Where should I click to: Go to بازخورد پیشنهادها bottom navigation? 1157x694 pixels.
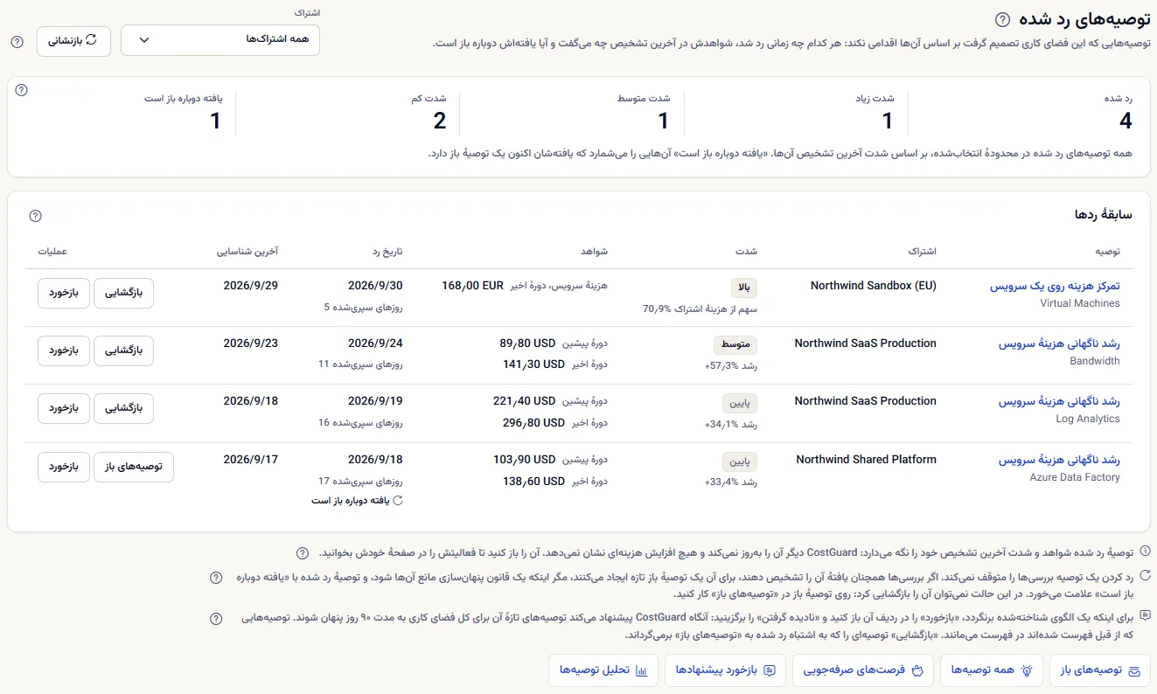pyautogui.click(x=726, y=670)
